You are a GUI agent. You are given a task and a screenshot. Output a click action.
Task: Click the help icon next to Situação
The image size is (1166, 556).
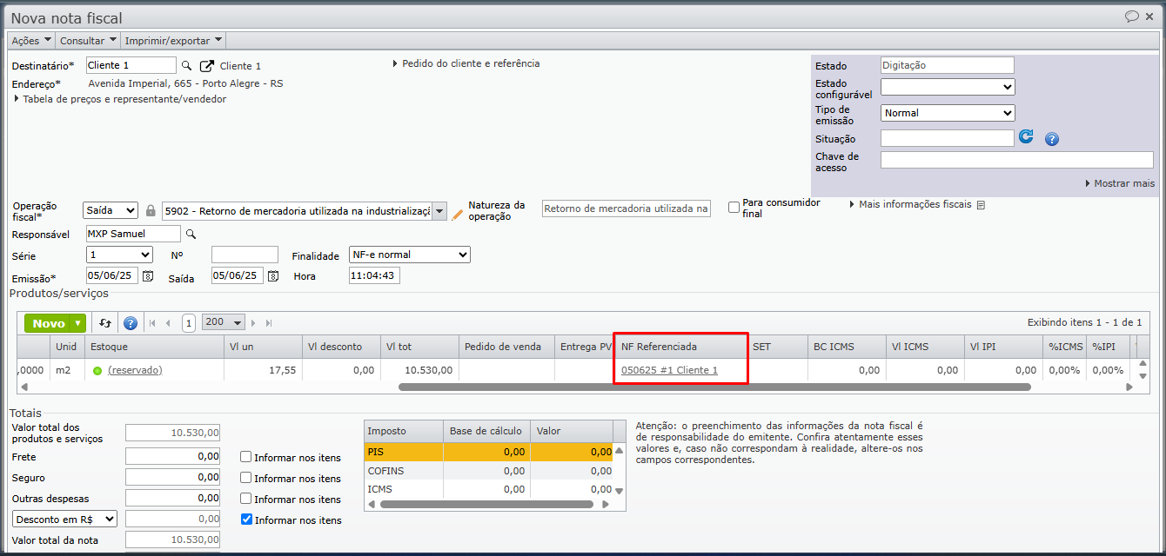(x=1052, y=139)
